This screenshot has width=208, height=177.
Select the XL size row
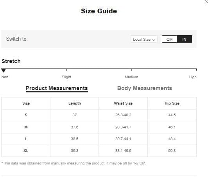click(99, 151)
